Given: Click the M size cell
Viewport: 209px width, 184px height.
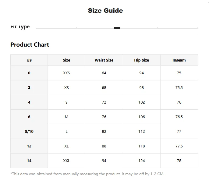Looking at the screenshot, I should (x=66, y=117).
